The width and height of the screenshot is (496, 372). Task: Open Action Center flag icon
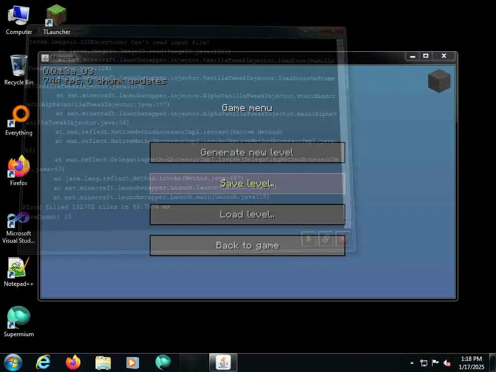point(435,363)
